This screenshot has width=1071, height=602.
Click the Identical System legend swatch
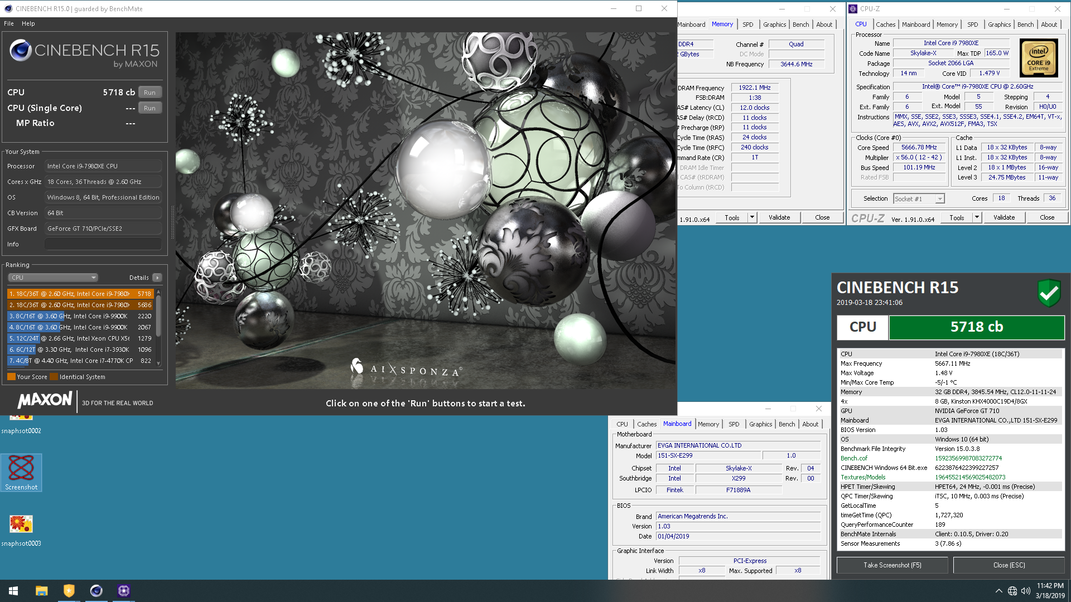pos(54,377)
